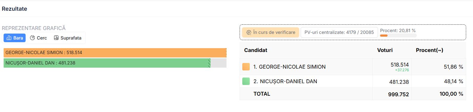This screenshot has height=112, width=473.
Task: Click the orange swatch beside Simion
Action: tap(246, 67)
